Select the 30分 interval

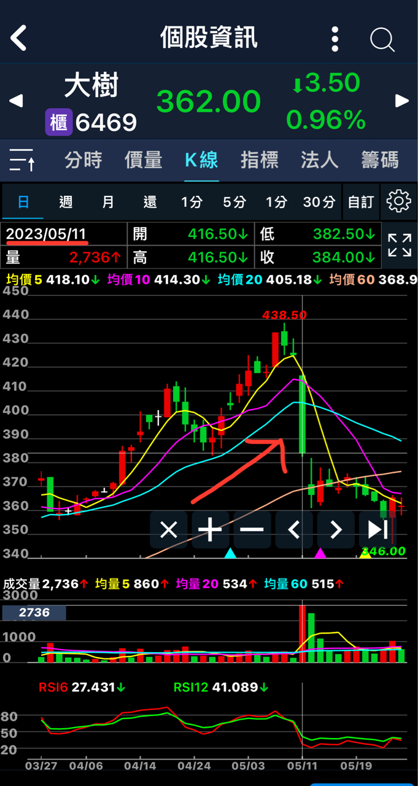click(x=319, y=201)
